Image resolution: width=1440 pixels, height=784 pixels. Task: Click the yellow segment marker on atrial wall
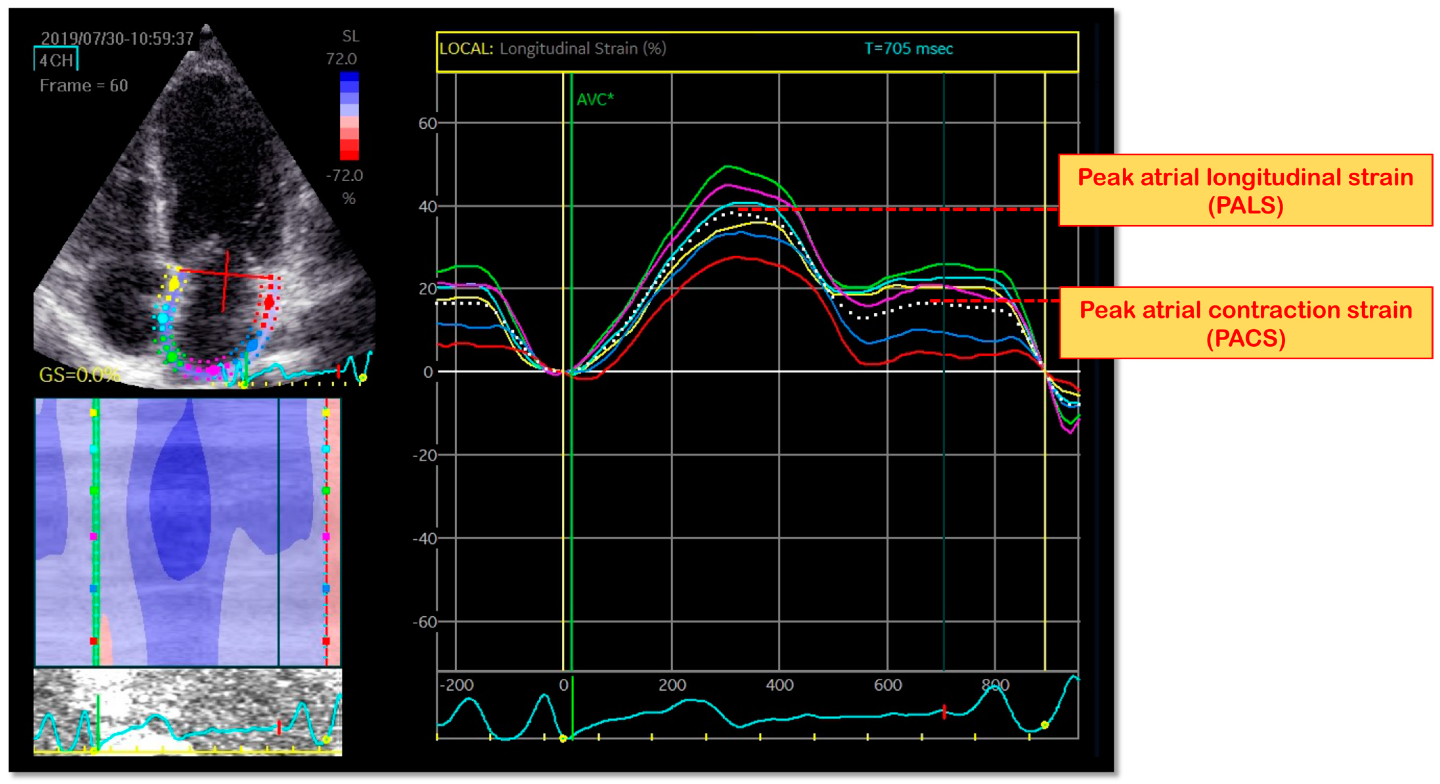point(174,284)
